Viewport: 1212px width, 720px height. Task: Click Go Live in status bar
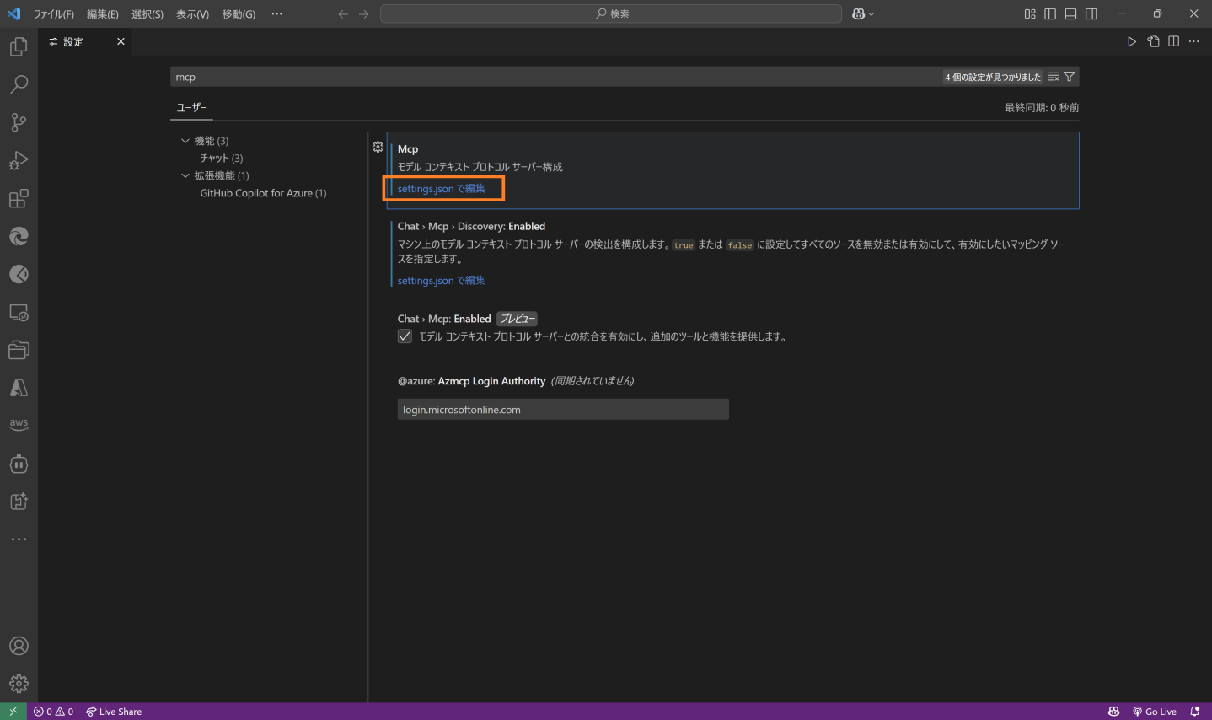point(1155,712)
